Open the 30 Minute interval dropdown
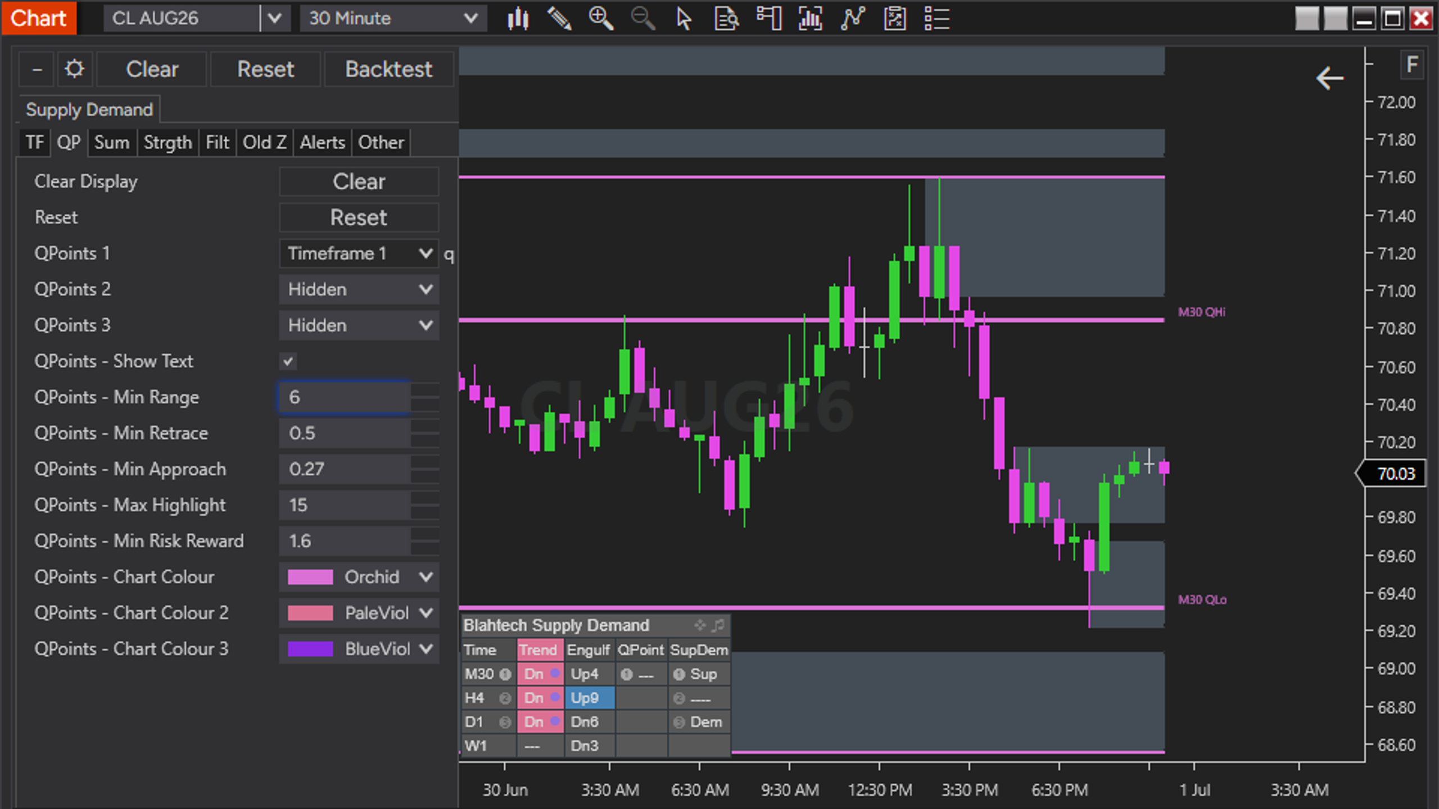Screen dimensions: 1439x809 393,19
